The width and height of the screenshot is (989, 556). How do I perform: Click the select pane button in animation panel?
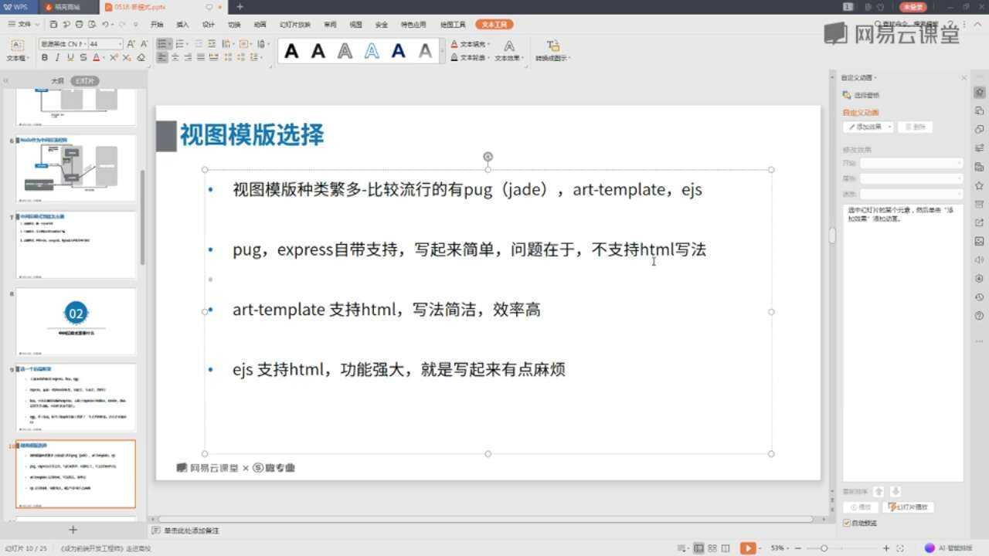coord(862,96)
